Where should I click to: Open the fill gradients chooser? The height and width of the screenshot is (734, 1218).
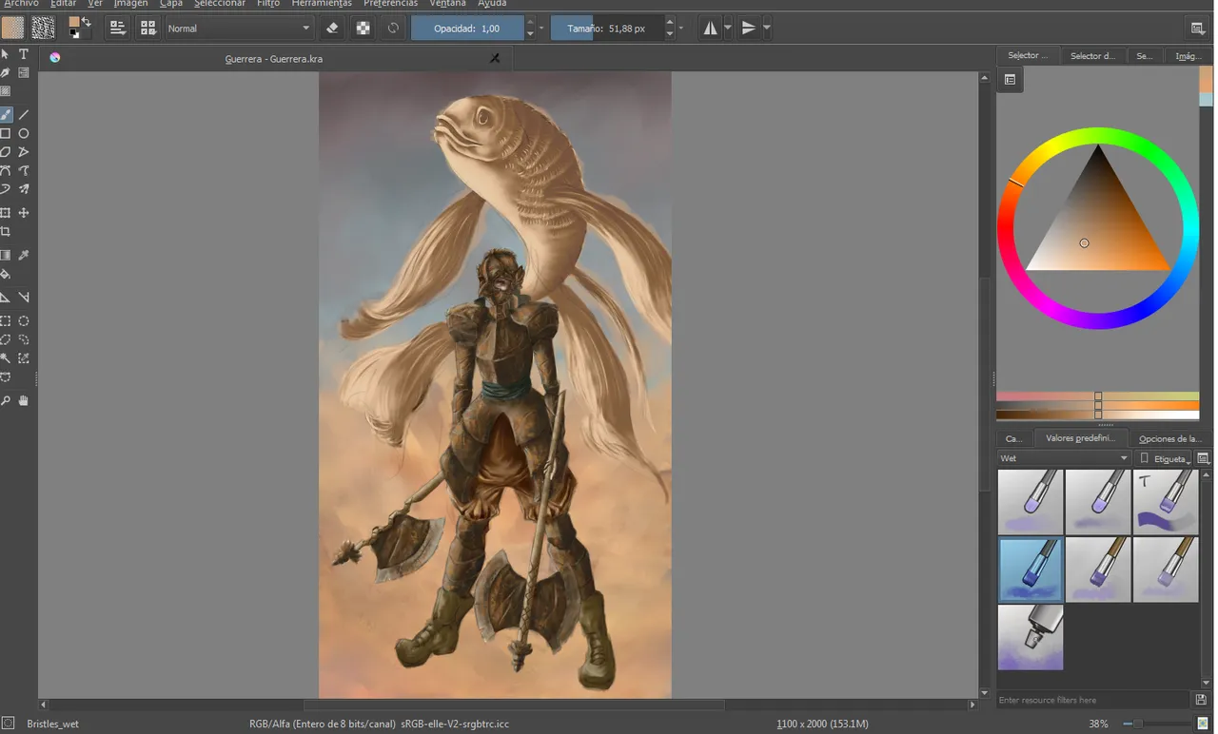[12, 29]
